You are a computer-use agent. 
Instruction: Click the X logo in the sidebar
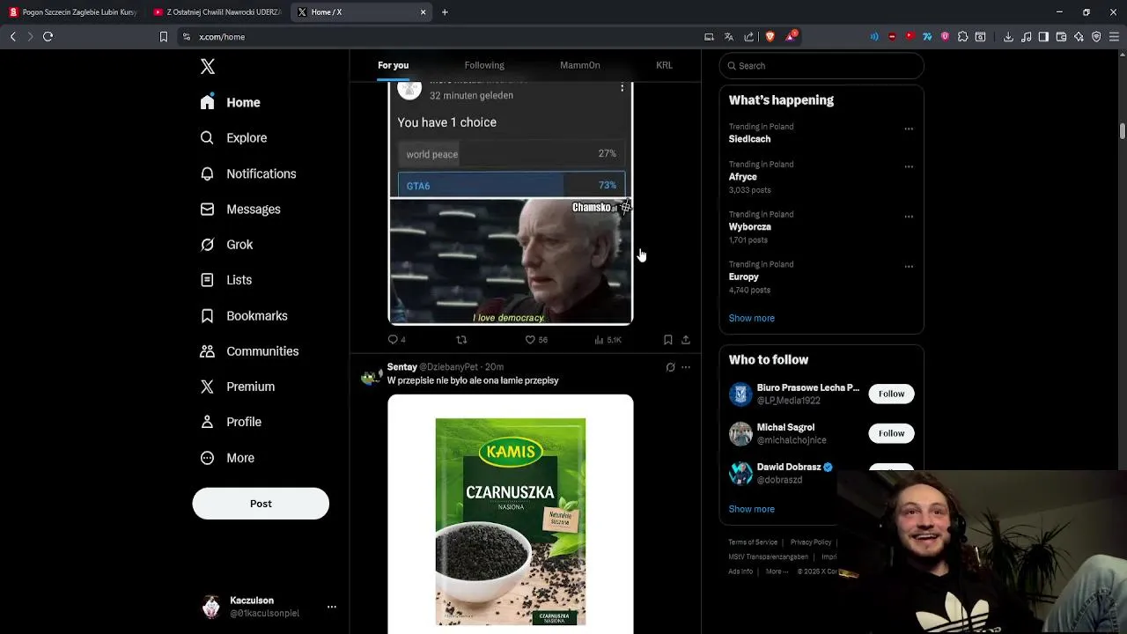point(208,67)
